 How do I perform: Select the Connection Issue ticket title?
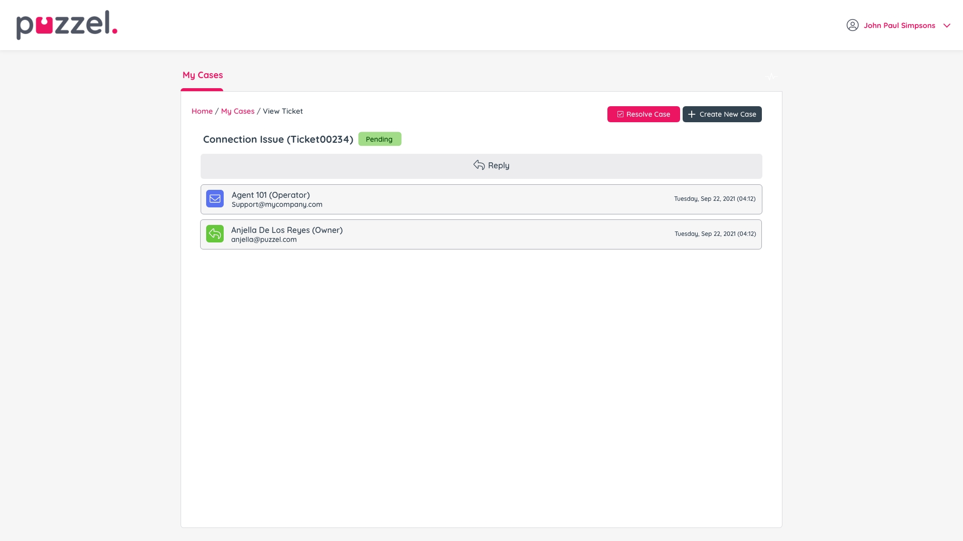click(278, 139)
